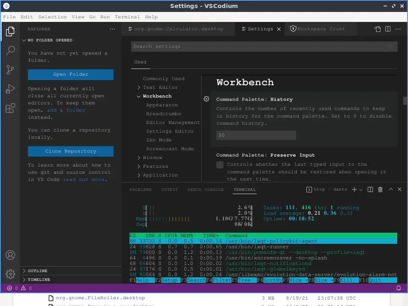The image size is (408, 306).
Task: Click the /usr/bin/lxqt-runner process row
Action: [263, 247]
